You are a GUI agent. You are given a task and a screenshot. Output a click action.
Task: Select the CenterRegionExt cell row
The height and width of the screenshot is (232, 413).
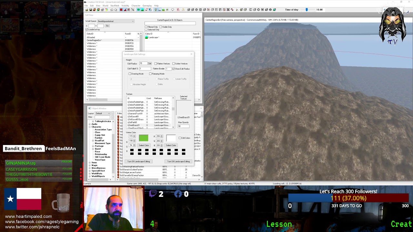[x=113, y=40]
